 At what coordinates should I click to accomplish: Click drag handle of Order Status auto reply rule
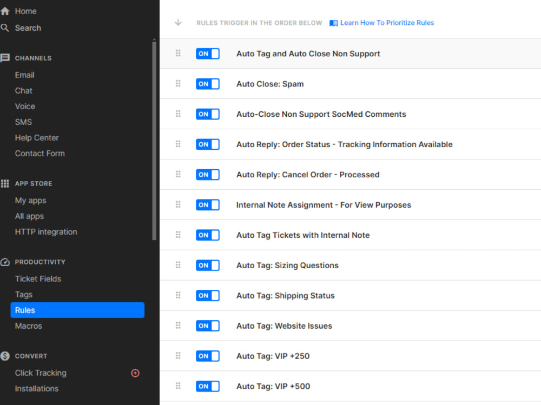178,144
